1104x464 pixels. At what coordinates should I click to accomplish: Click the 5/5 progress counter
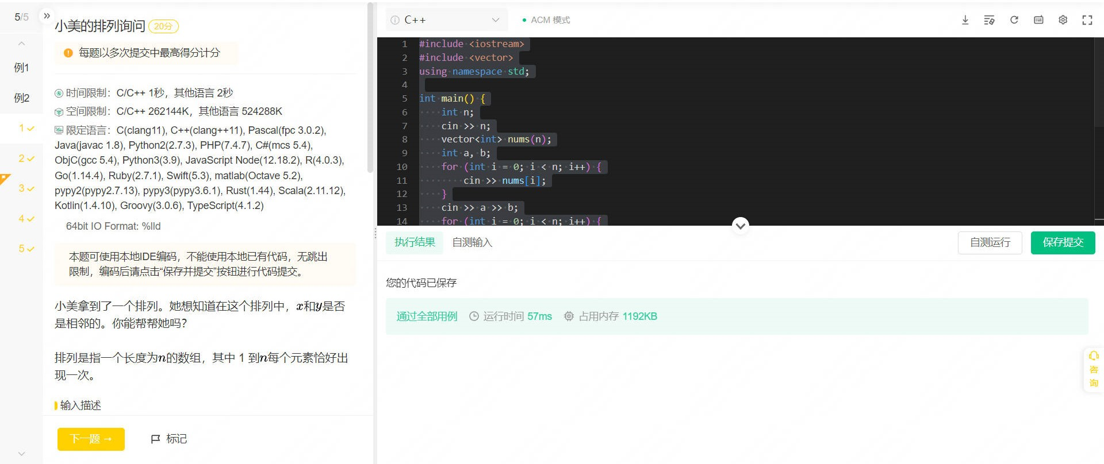click(21, 17)
